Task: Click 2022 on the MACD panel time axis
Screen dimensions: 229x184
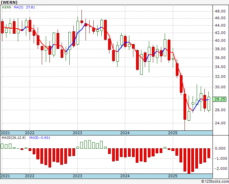Action: (x=30, y=176)
